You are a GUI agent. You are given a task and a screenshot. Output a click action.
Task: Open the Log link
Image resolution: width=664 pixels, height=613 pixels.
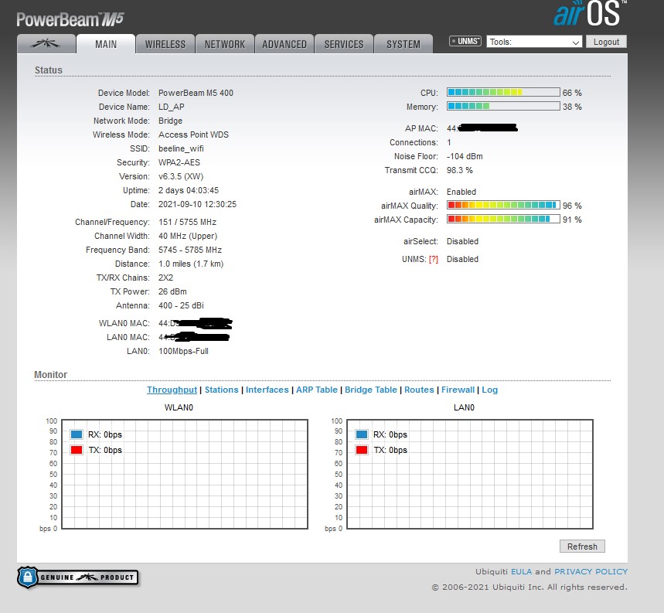tap(489, 390)
